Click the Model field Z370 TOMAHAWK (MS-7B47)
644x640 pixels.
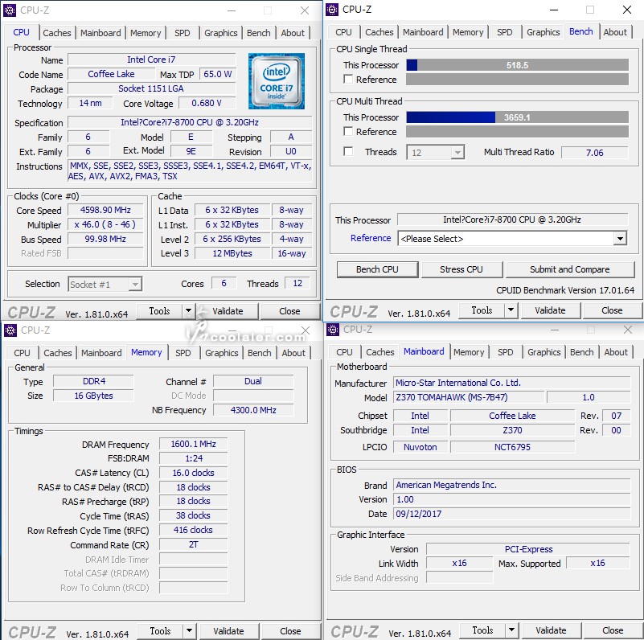pyautogui.click(x=469, y=397)
